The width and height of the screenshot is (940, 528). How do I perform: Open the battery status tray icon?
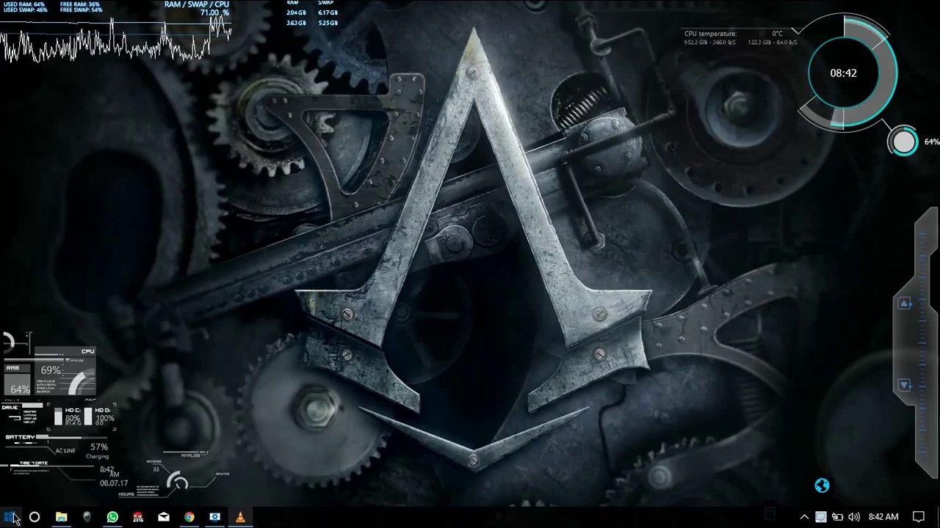(x=837, y=516)
